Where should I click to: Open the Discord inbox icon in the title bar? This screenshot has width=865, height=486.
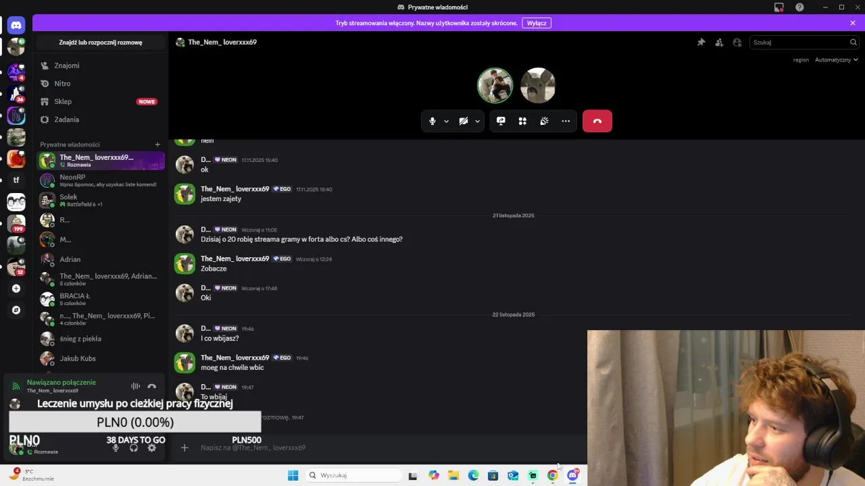(x=779, y=7)
